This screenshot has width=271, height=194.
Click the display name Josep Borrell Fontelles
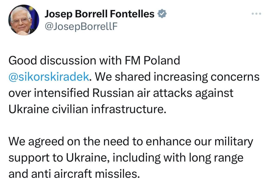tap(99, 14)
